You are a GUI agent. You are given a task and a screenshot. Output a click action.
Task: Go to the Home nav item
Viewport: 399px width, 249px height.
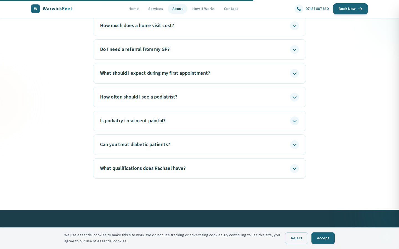[x=134, y=9]
